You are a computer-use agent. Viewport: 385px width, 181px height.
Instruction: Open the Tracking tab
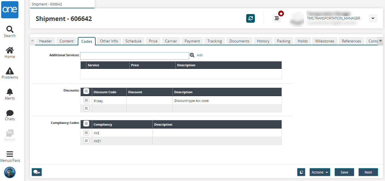tap(215, 41)
